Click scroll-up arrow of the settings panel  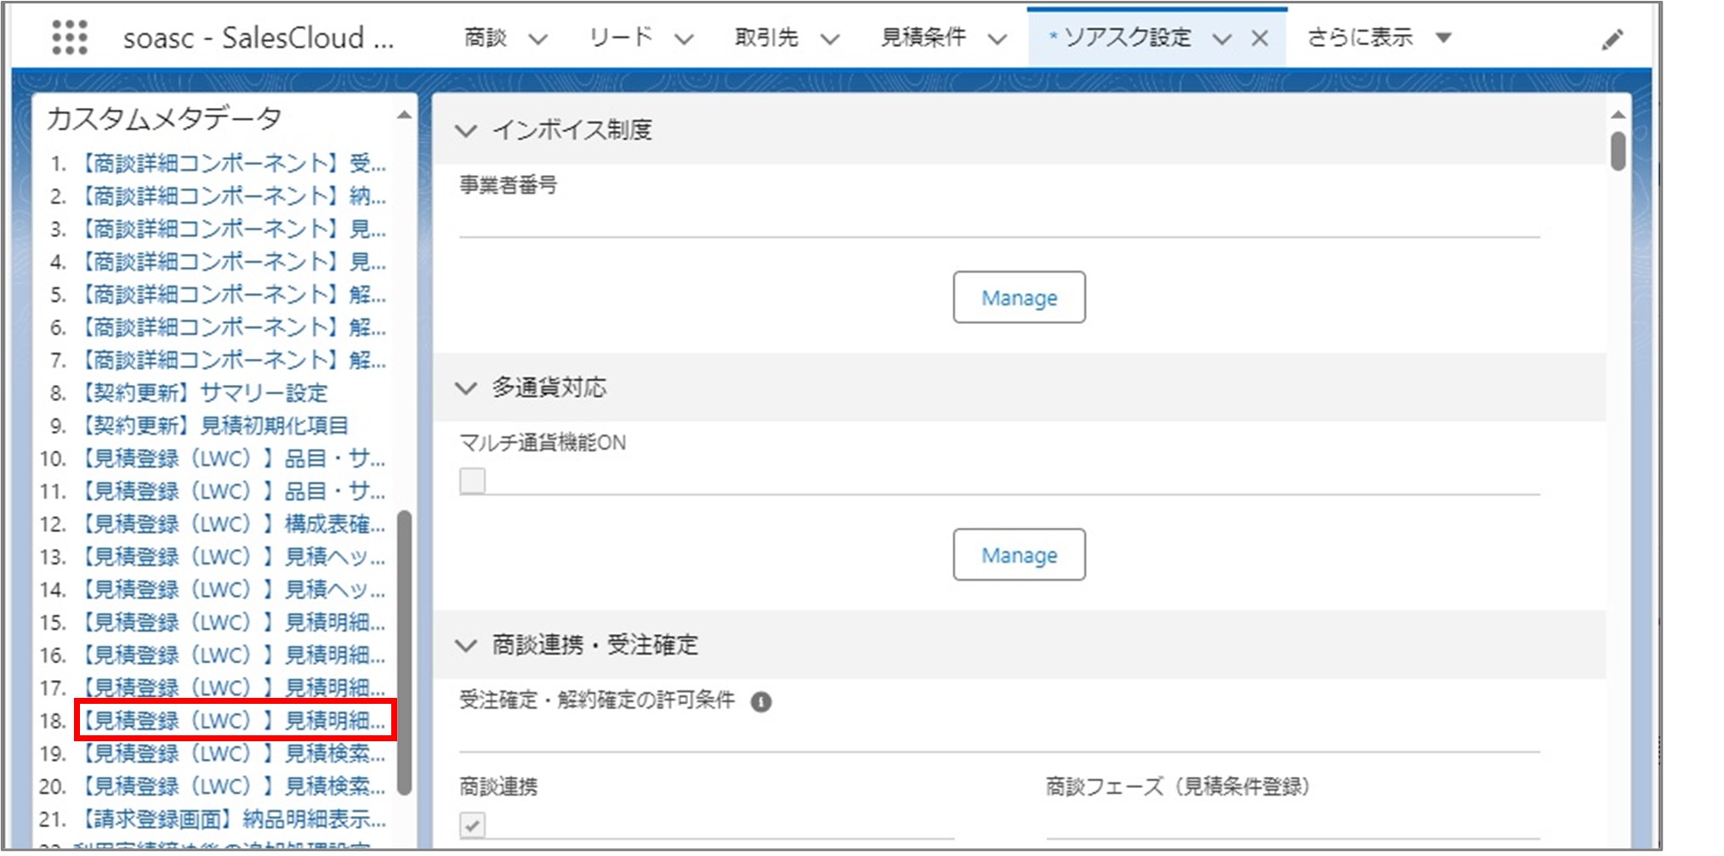(x=1618, y=114)
